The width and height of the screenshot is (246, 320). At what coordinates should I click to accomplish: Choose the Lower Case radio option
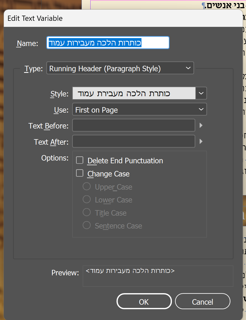(87, 199)
